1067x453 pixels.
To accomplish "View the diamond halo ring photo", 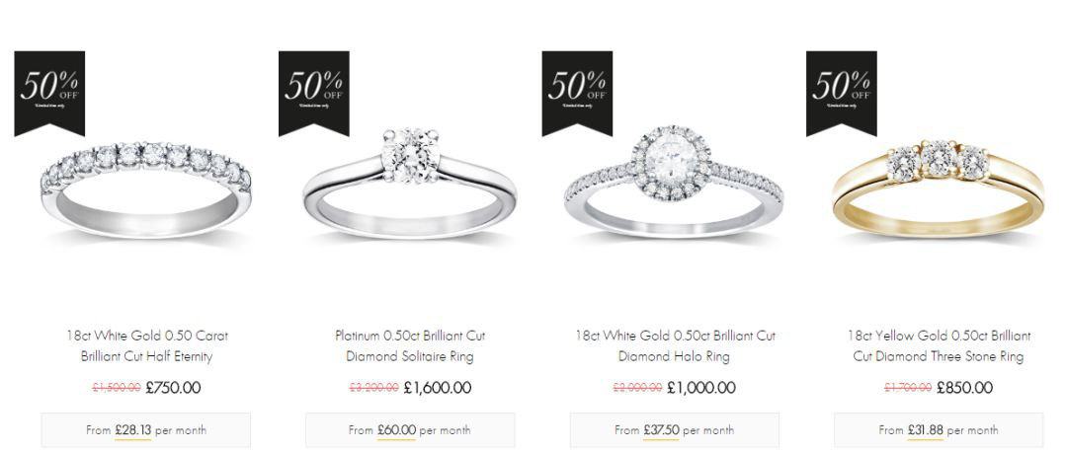I will (674, 182).
